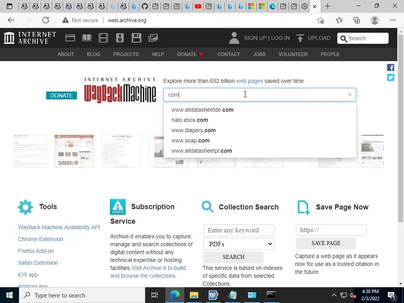Open the BLOG menu item
Viewport: 404px width, 303px height.
(x=94, y=54)
